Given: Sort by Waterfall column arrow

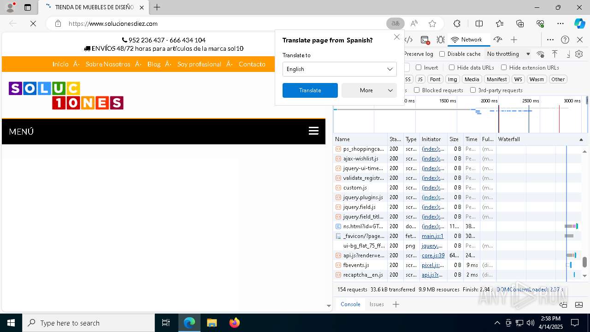Looking at the screenshot, I should tap(581, 139).
